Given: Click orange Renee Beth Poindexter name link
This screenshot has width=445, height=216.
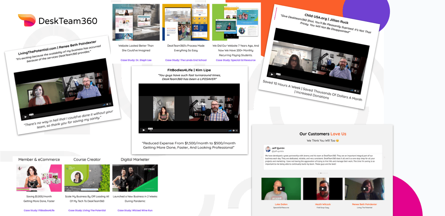Looking at the screenshot, I should 364,204.
